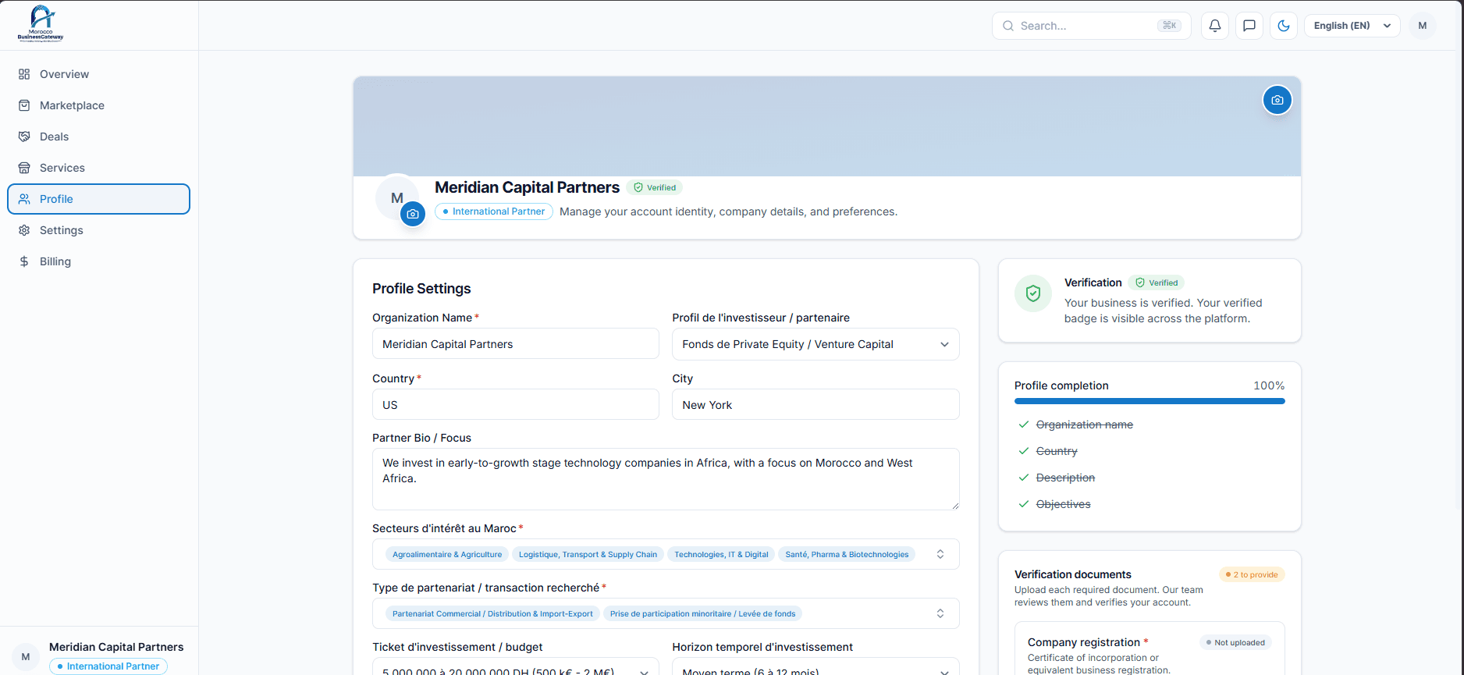Click the search magnifier icon
Image resolution: width=1464 pixels, height=675 pixels.
[x=1008, y=26]
